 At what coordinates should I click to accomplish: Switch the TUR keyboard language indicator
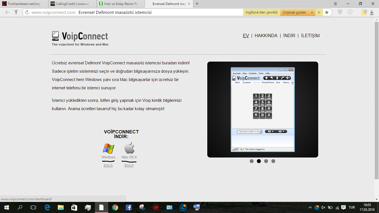pos(352,207)
